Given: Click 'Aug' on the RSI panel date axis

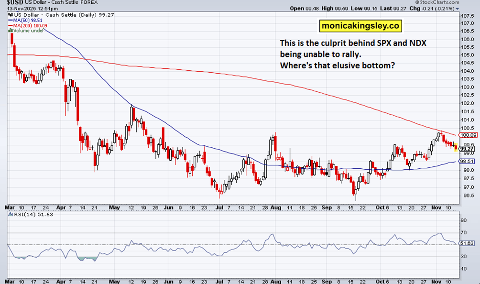Looking at the screenshot, I should (x=275, y=282).
